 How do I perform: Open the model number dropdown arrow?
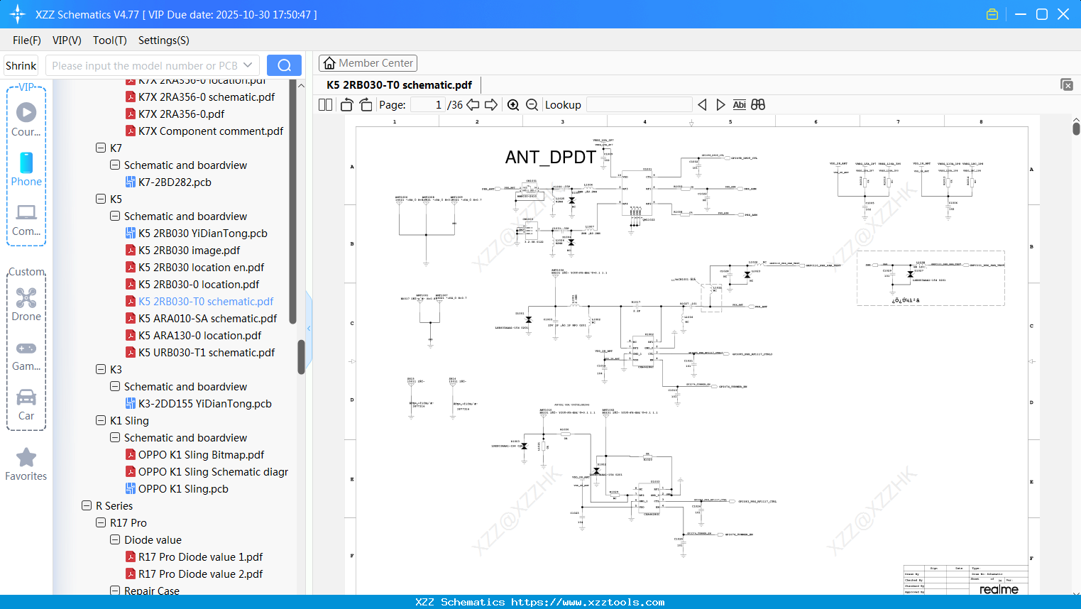pyautogui.click(x=248, y=65)
